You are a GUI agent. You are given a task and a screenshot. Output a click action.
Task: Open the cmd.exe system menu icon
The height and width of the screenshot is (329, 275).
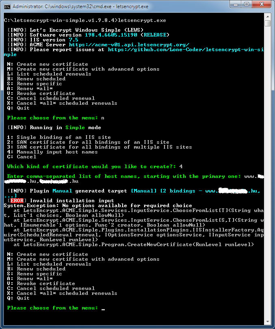coord(7,7)
